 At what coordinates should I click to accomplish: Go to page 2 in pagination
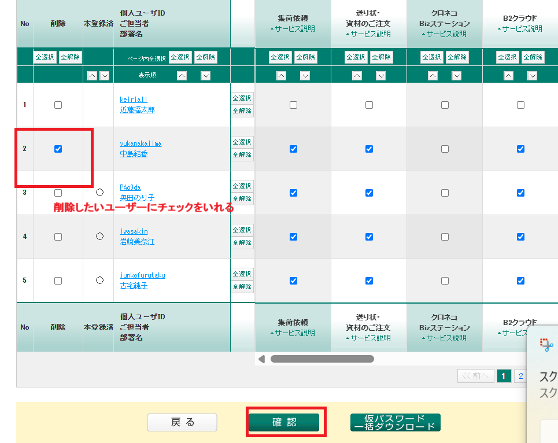coord(520,376)
